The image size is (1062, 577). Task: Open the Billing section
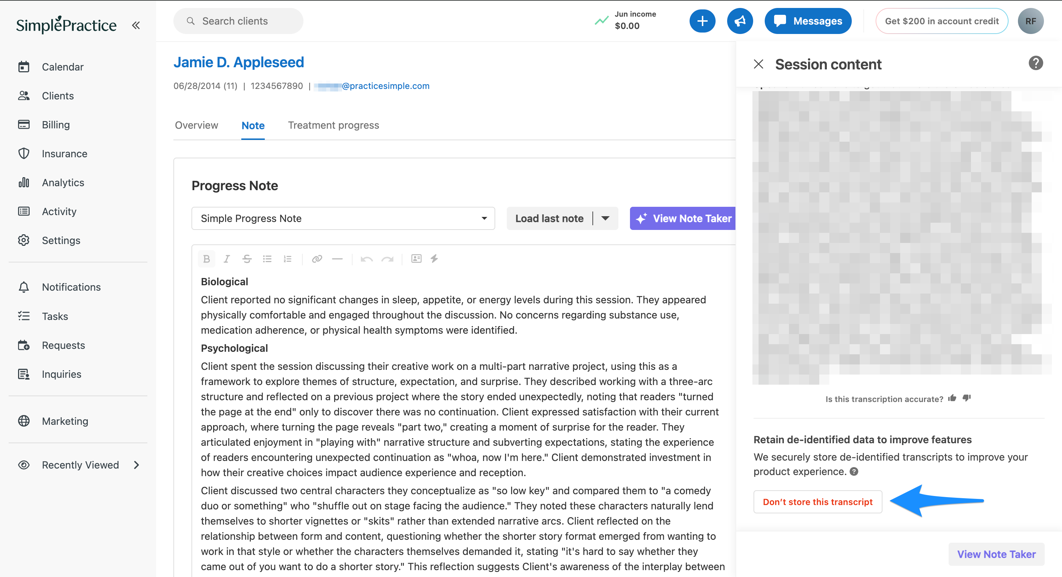pyautogui.click(x=56, y=125)
